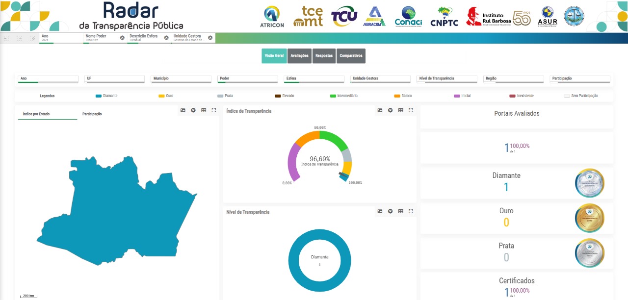Switch to the Participação tab
The width and height of the screenshot is (628, 300).
92,114
